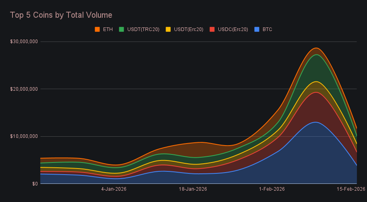Image resolution: width=367 pixels, height=202 pixels.
Task: Hide the USDC(Erc20) series via legend label
Action: (x=233, y=29)
